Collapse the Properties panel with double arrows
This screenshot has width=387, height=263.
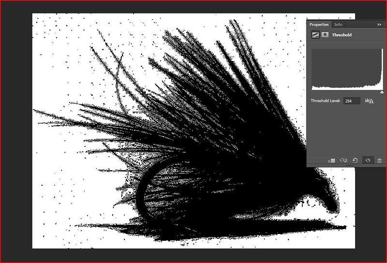[x=379, y=24]
